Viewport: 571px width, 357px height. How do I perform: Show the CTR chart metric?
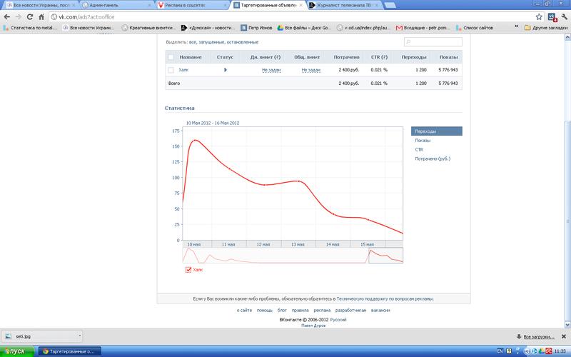pyautogui.click(x=419, y=149)
